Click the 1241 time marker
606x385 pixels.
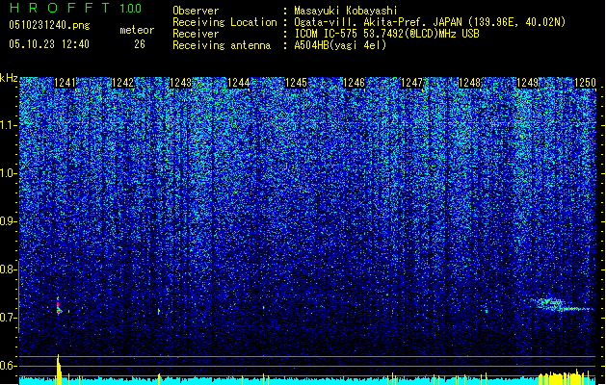tap(65, 83)
